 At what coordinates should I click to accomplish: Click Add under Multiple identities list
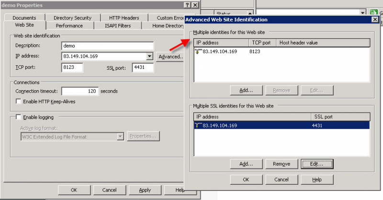click(x=246, y=90)
